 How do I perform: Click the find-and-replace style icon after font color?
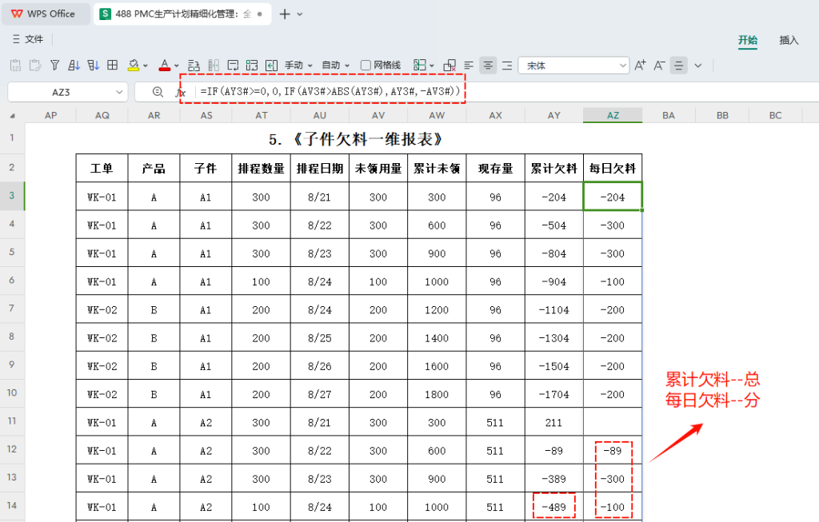pos(194,66)
